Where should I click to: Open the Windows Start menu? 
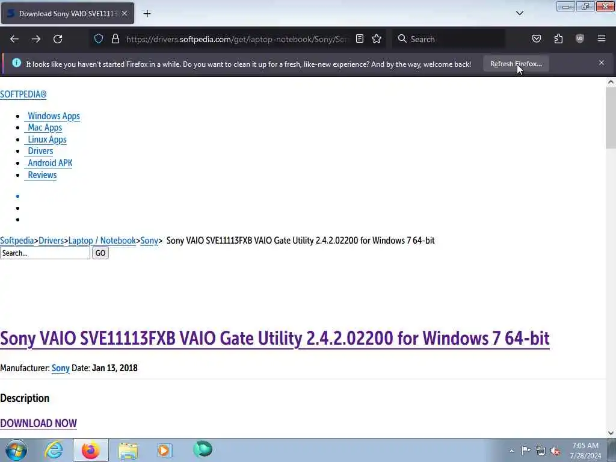(16, 450)
